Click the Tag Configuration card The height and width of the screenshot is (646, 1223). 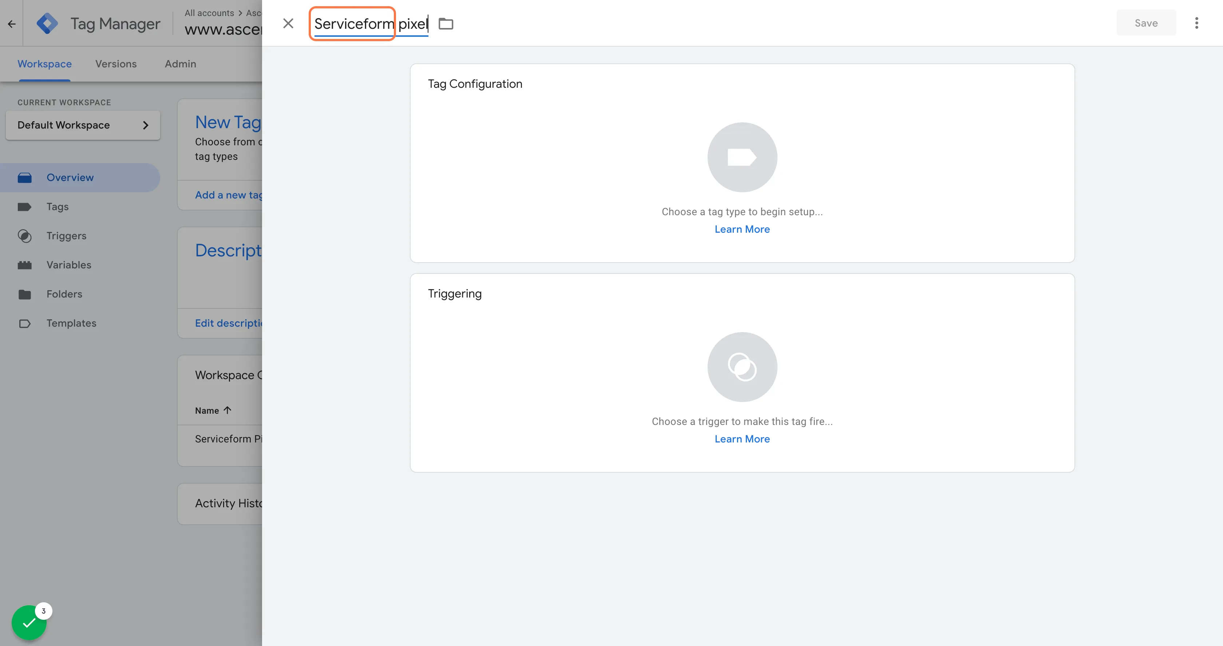pyautogui.click(x=742, y=163)
